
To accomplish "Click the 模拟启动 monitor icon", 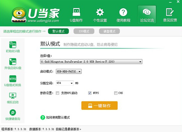I will (13, 96).
